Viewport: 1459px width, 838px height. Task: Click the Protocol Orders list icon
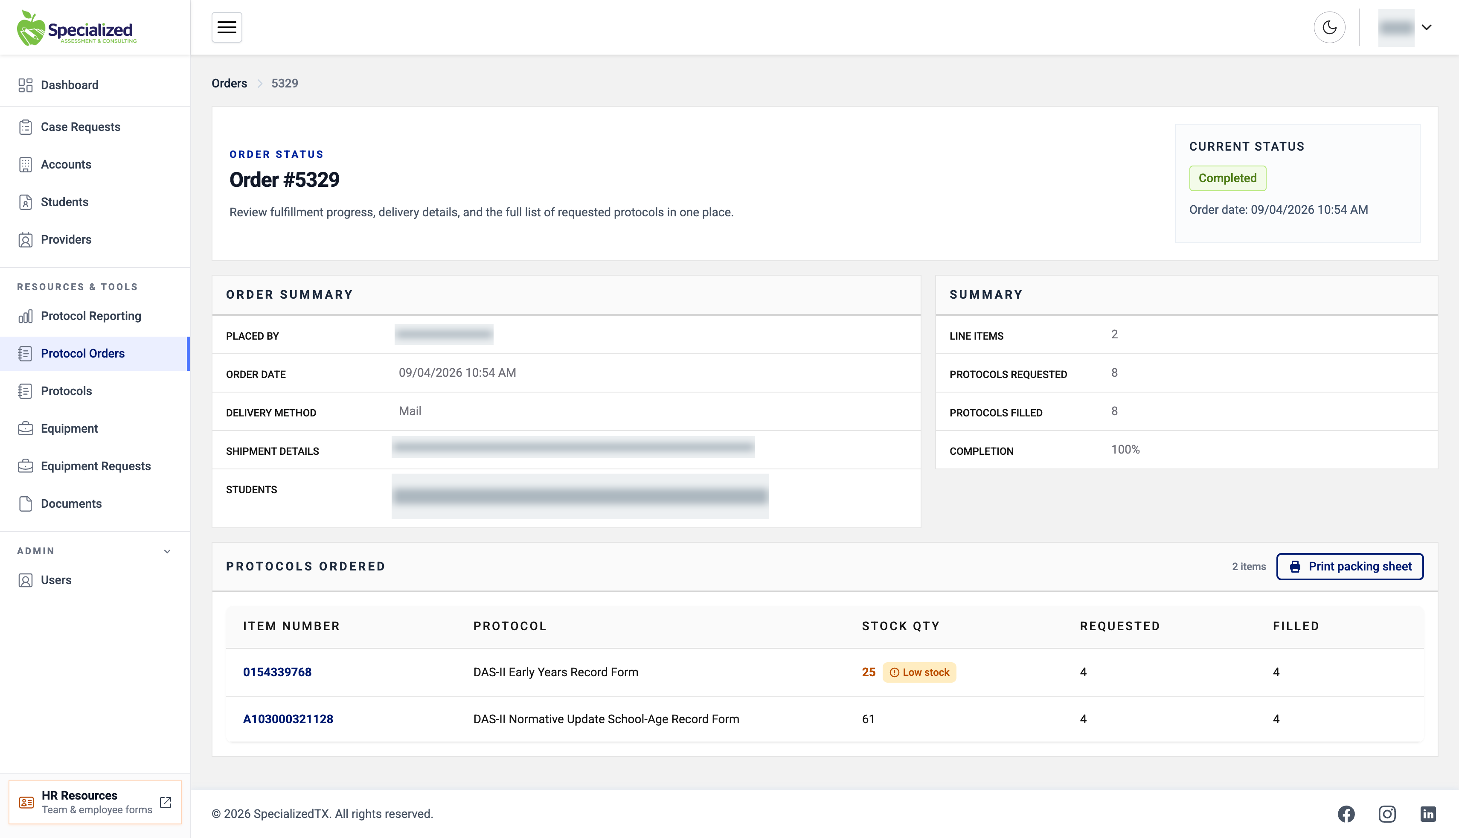click(x=25, y=353)
